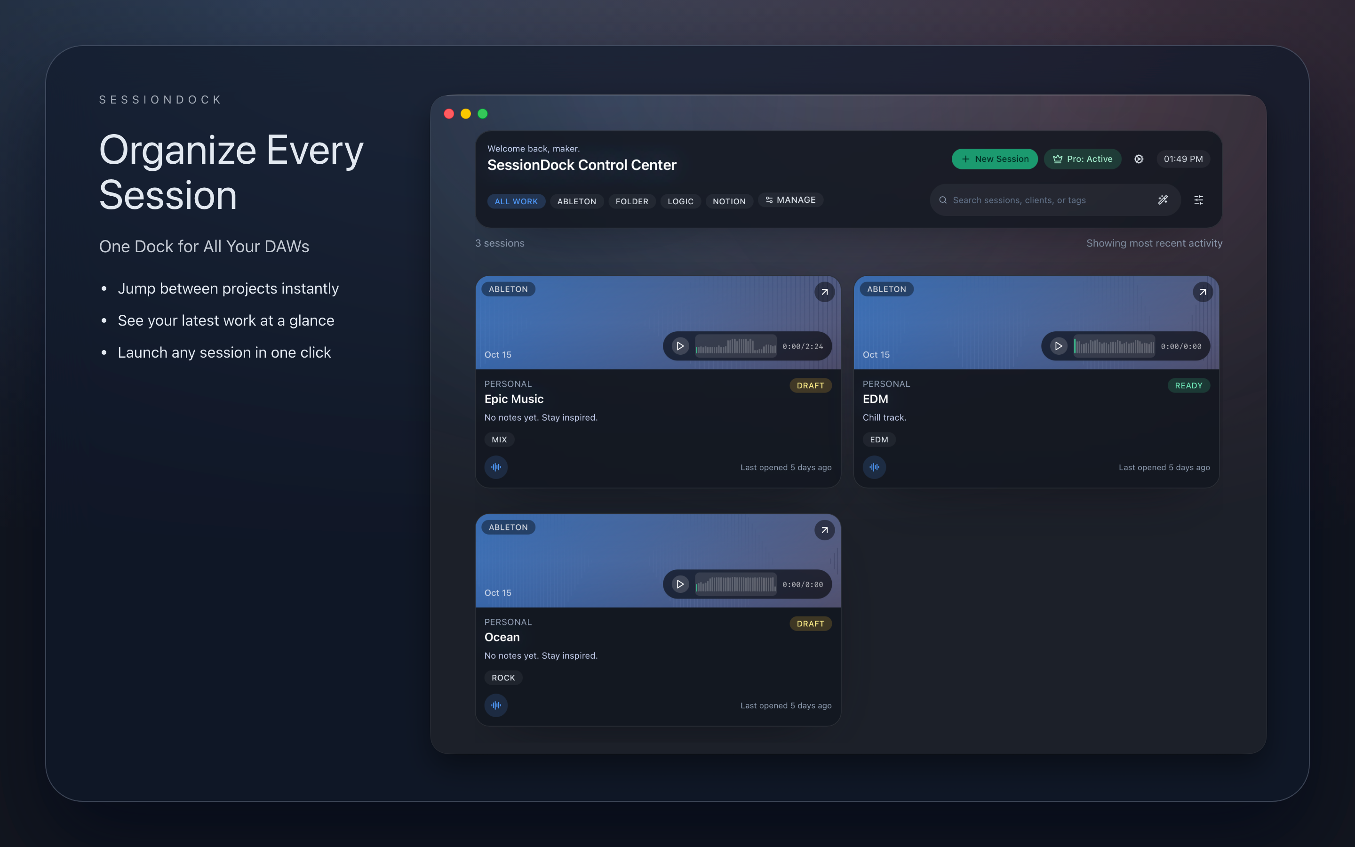Click the waveform icon on the Ocean card
This screenshot has height=847, width=1355.
pyautogui.click(x=495, y=705)
